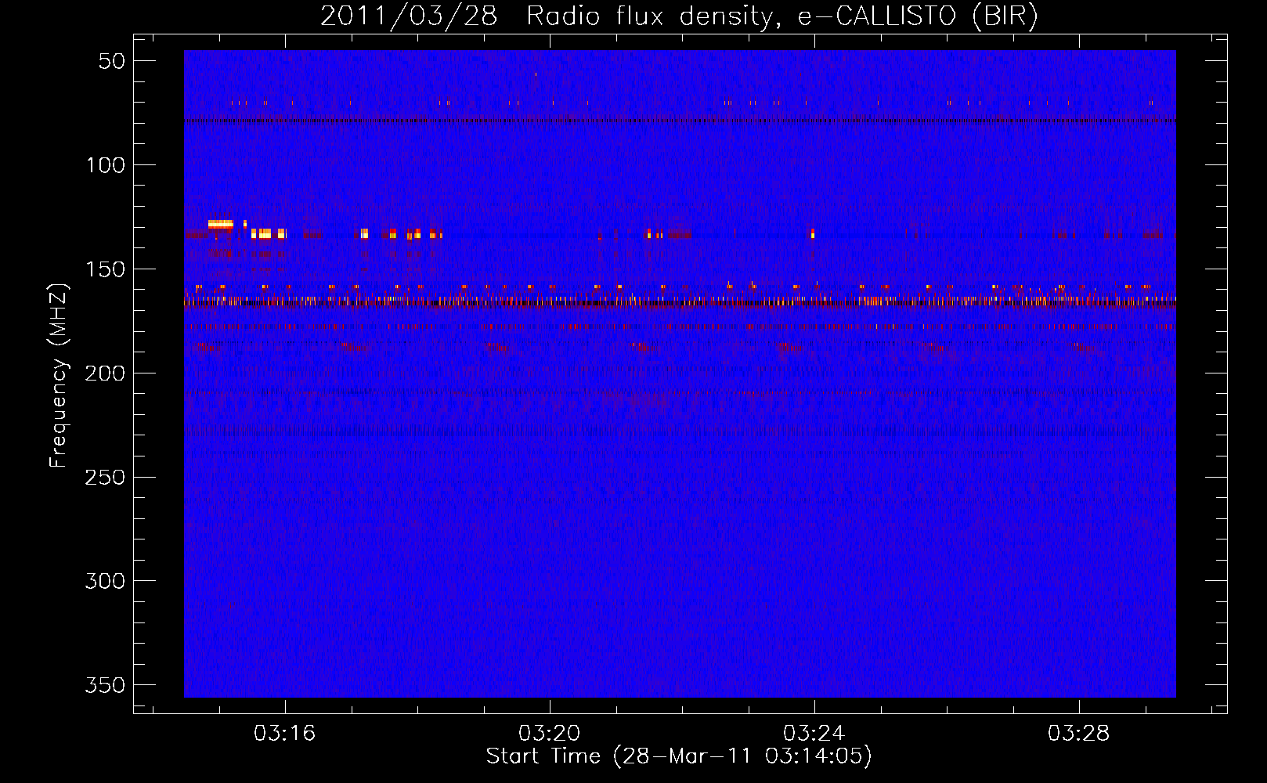This screenshot has width=1267, height=783.
Task: Click the 350 frequency tick label
Action: (x=106, y=685)
